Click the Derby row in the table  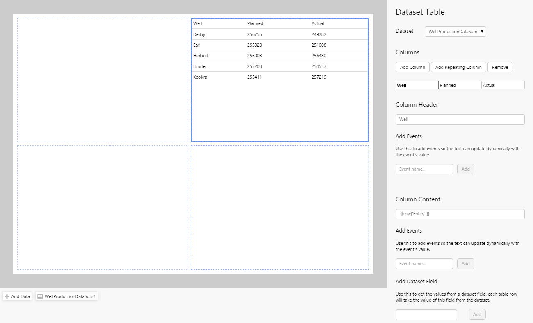(280, 34)
